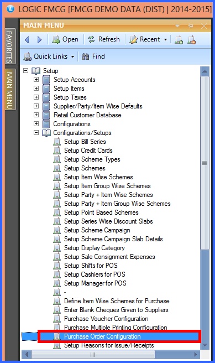The width and height of the screenshot is (215, 363).
Task: Click the Setup Shifts for POS icon
Action: [x=57, y=266]
